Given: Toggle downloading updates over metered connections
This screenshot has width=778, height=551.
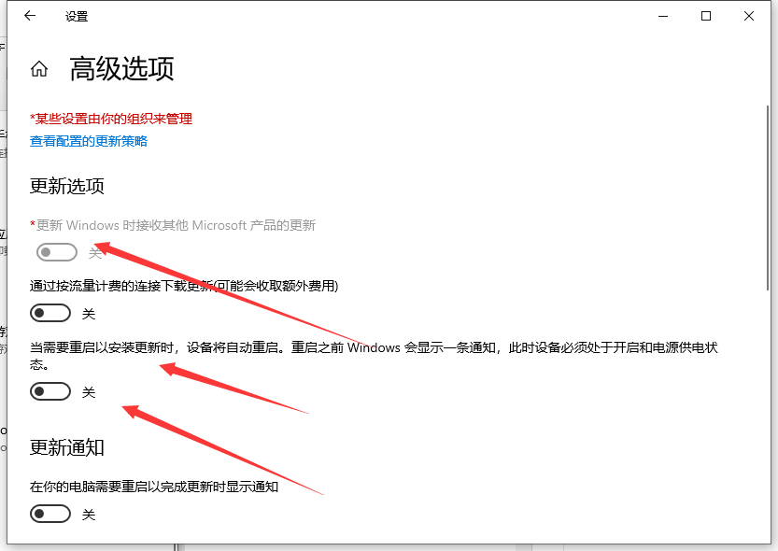Looking at the screenshot, I should point(50,312).
